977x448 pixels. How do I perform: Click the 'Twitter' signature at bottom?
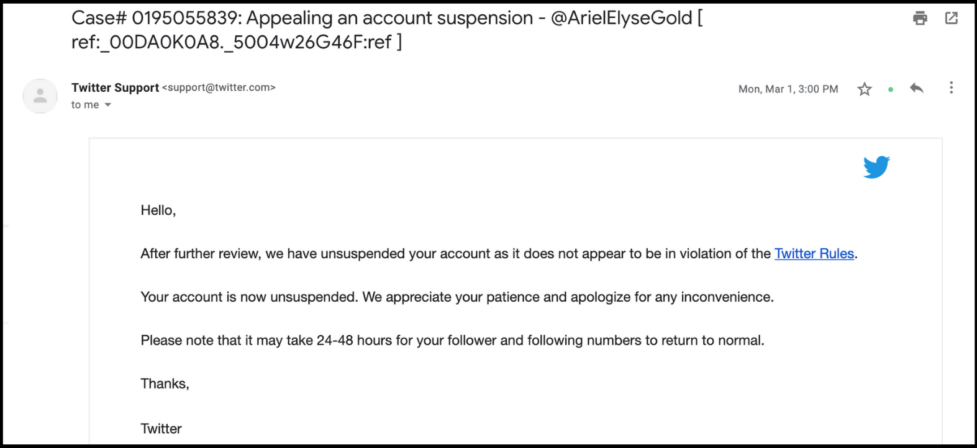pos(161,429)
